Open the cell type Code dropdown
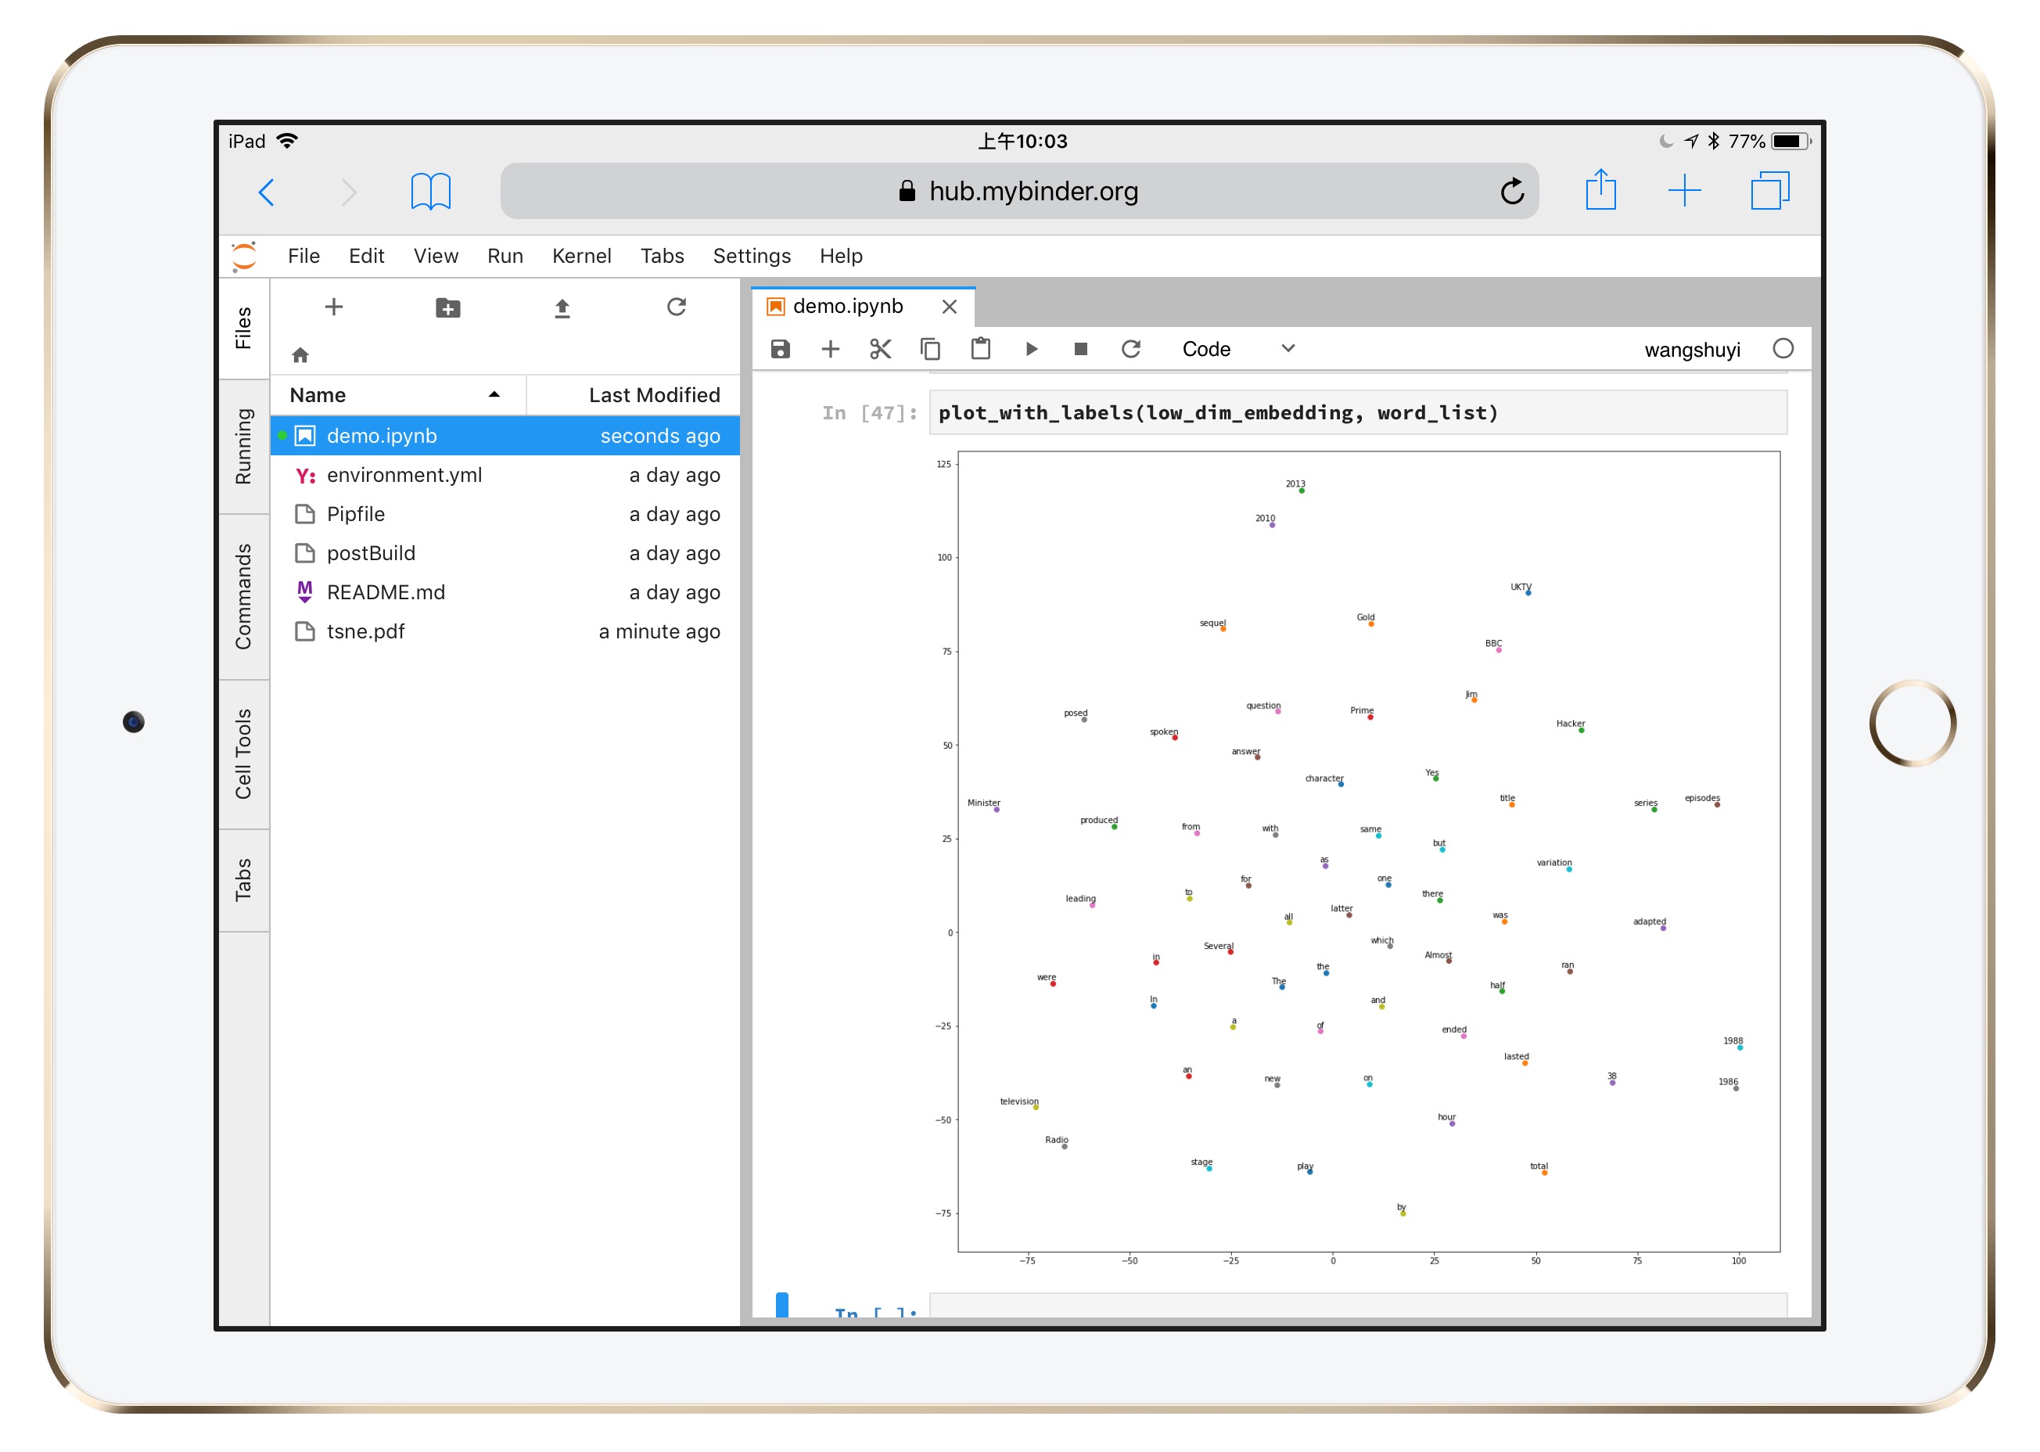 [1237, 349]
